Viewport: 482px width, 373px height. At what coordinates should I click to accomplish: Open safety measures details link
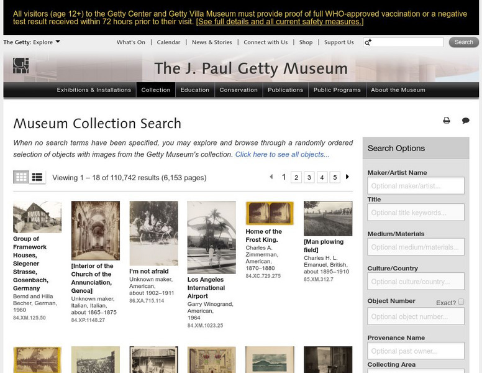point(280,22)
